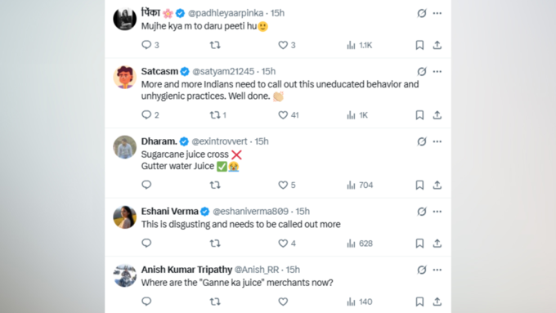Like the tweet by Satcasm
Viewport: 556px width, 313px height.
coord(283,115)
